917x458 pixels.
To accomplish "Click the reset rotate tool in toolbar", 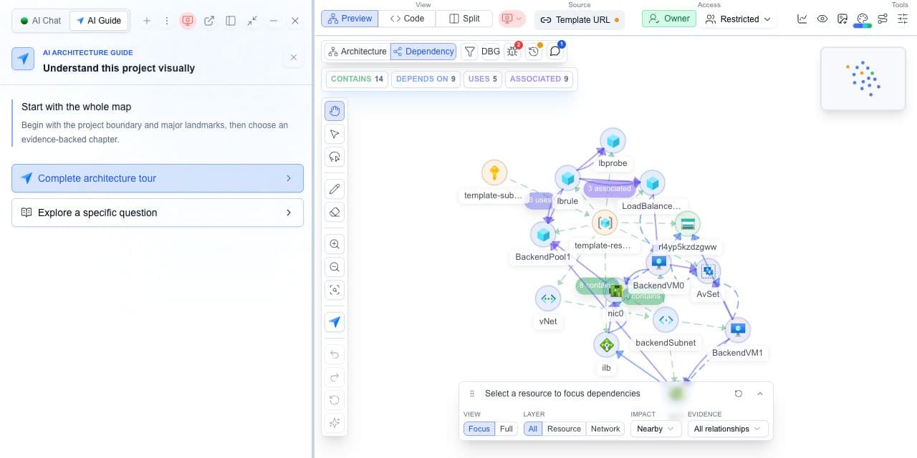I will [x=335, y=400].
